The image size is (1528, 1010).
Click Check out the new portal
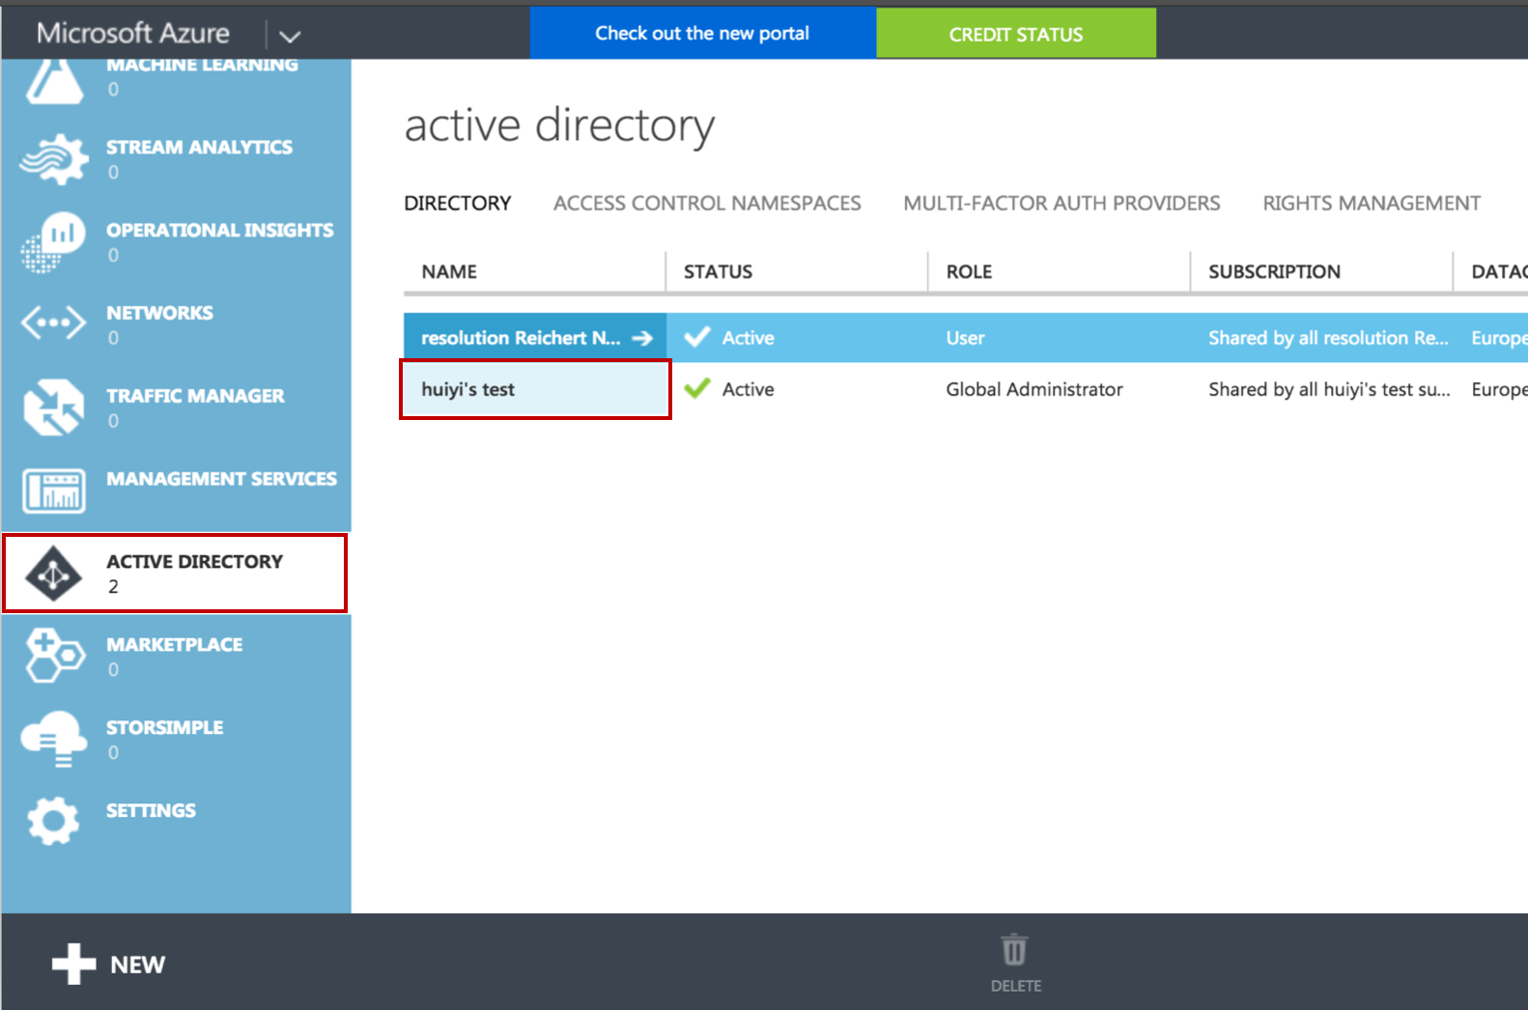coord(702,34)
